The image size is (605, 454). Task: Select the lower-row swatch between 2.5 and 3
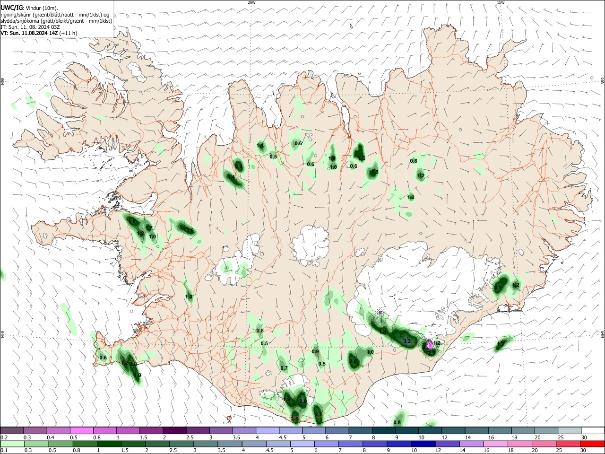coord(181,444)
